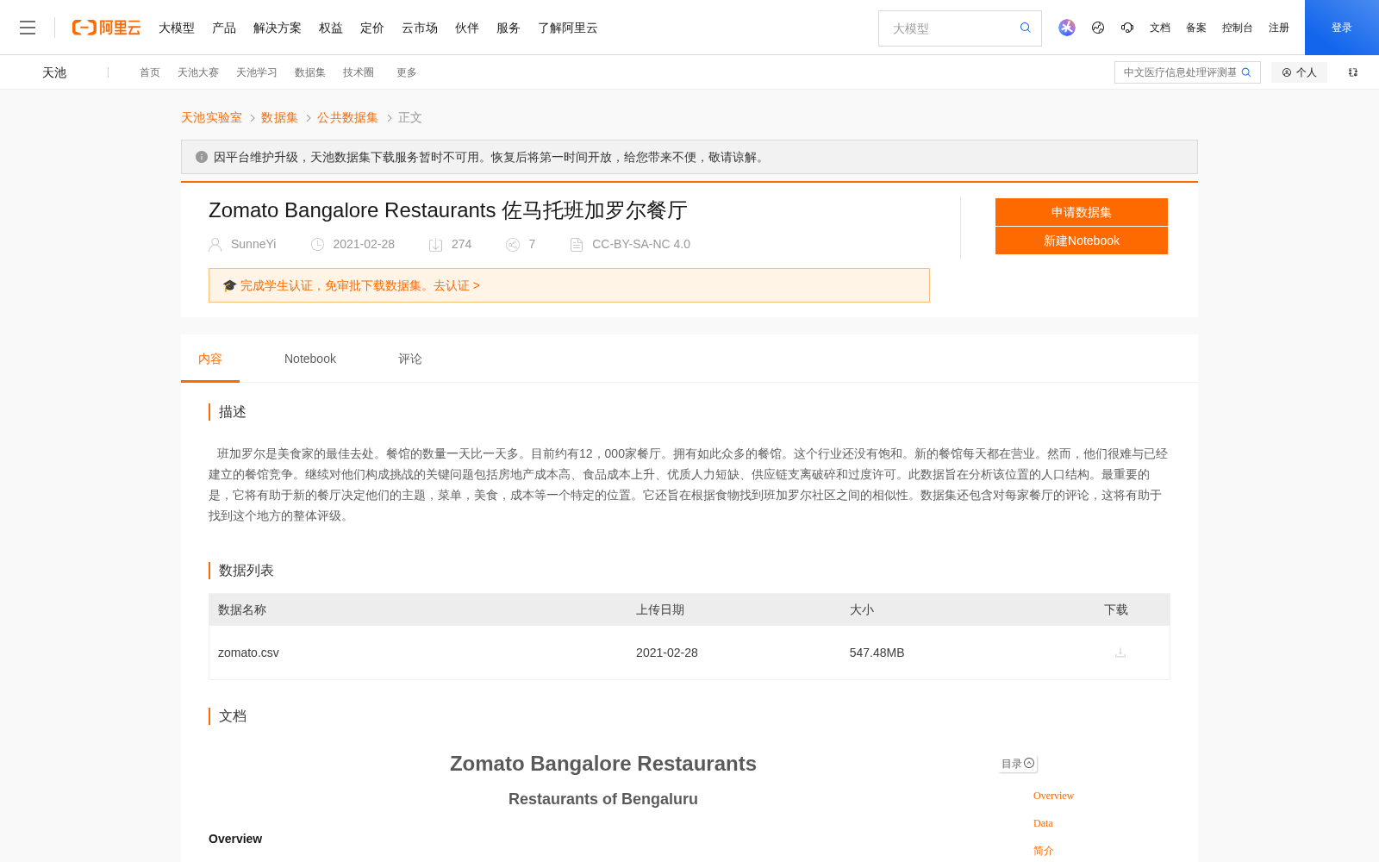The height and width of the screenshot is (862, 1379).
Task: Open the 备案 link in header
Action: 1196,28
